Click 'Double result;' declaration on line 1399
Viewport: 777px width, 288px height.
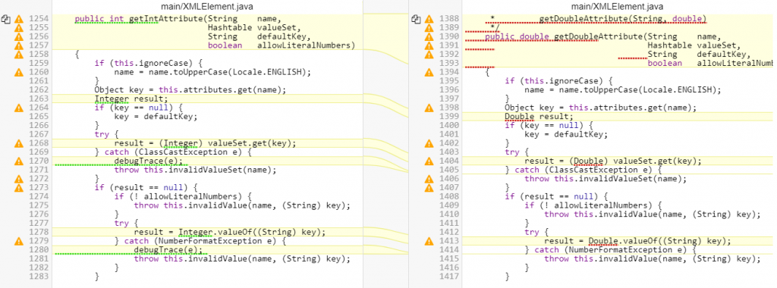click(539, 117)
